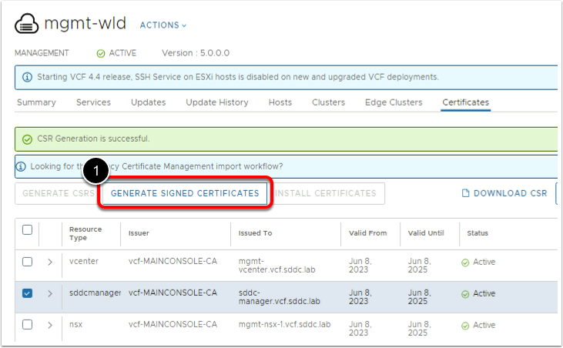The height and width of the screenshot is (348, 563).
Task: Click the nsx resource type cell
Action: click(75, 324)
